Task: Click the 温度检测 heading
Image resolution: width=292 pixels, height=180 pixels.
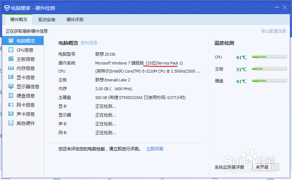Action: 224,43
